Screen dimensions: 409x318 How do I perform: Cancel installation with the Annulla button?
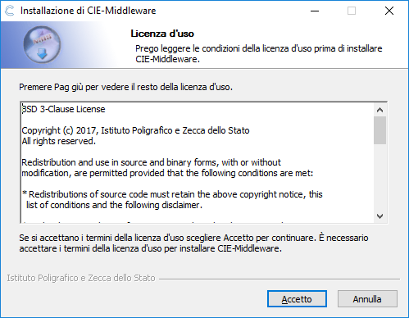[x=367, y=299]
